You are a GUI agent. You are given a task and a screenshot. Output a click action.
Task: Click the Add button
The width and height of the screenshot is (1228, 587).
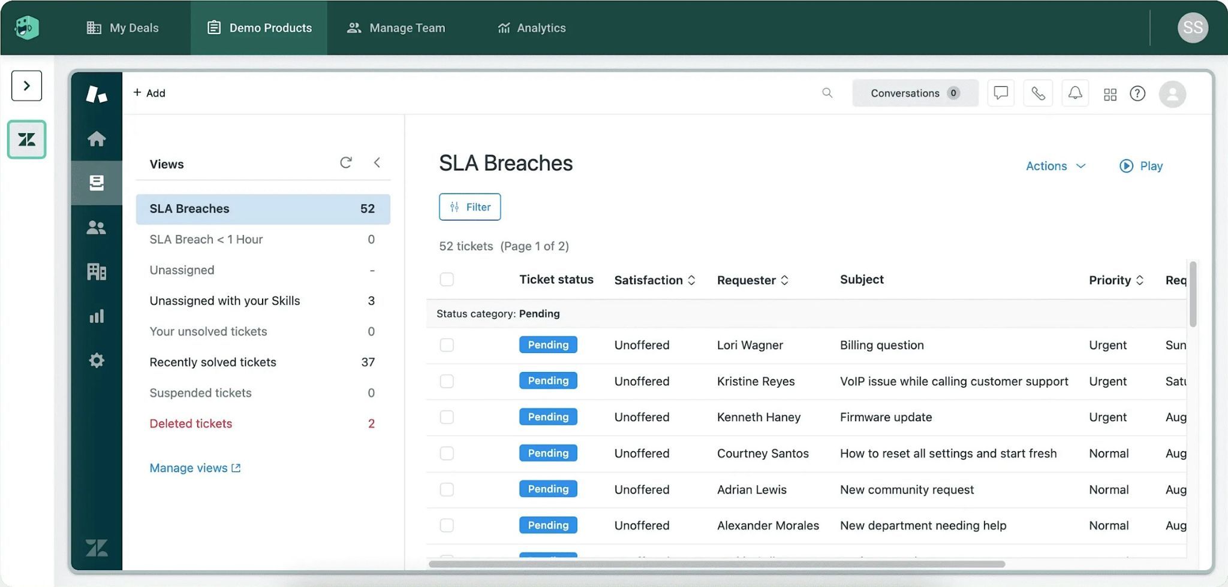pyautogui.click(x=149, y=93)
